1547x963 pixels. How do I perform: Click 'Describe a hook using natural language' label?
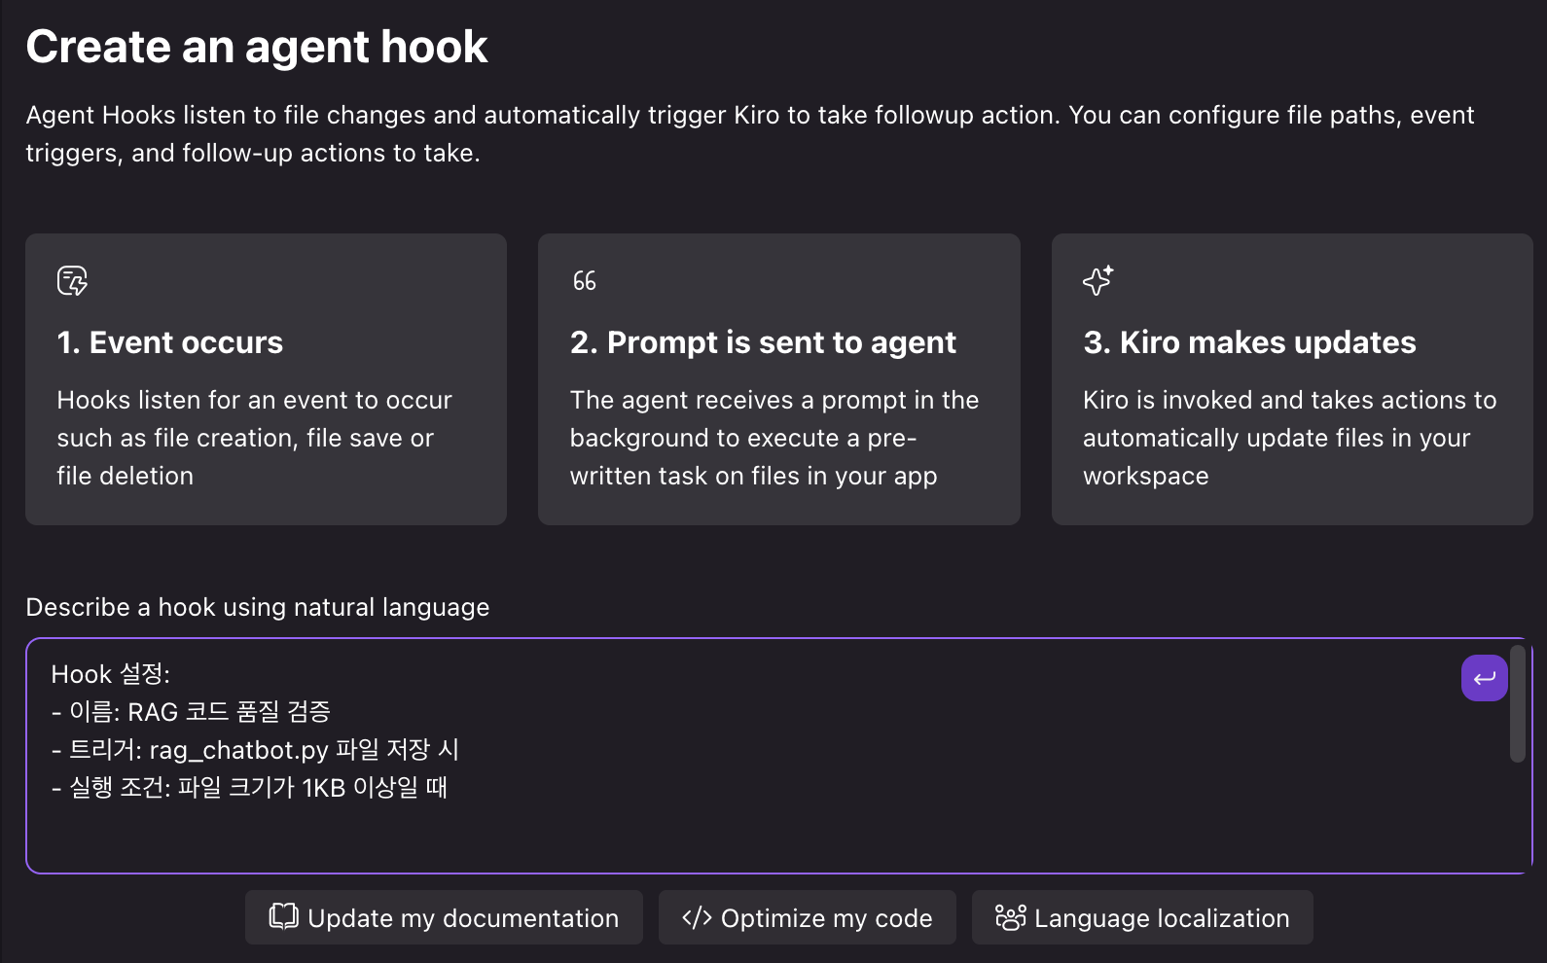pos(258,607)
